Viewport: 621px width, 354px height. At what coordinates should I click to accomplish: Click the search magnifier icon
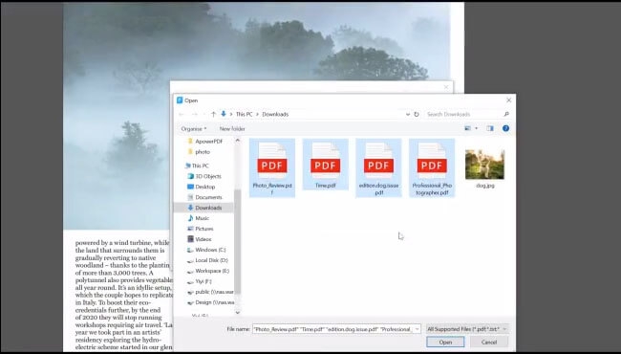[506, 114]
